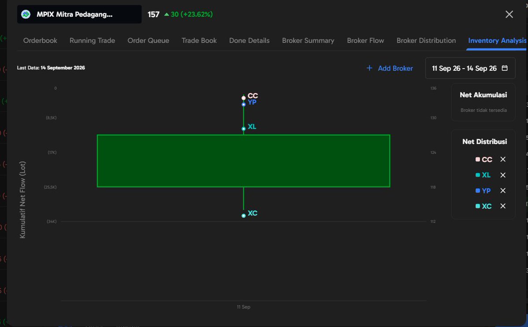Click the CC broker label in Net Distribusi
The width and height of the screenshot is (528, 327).
(487, 159)
